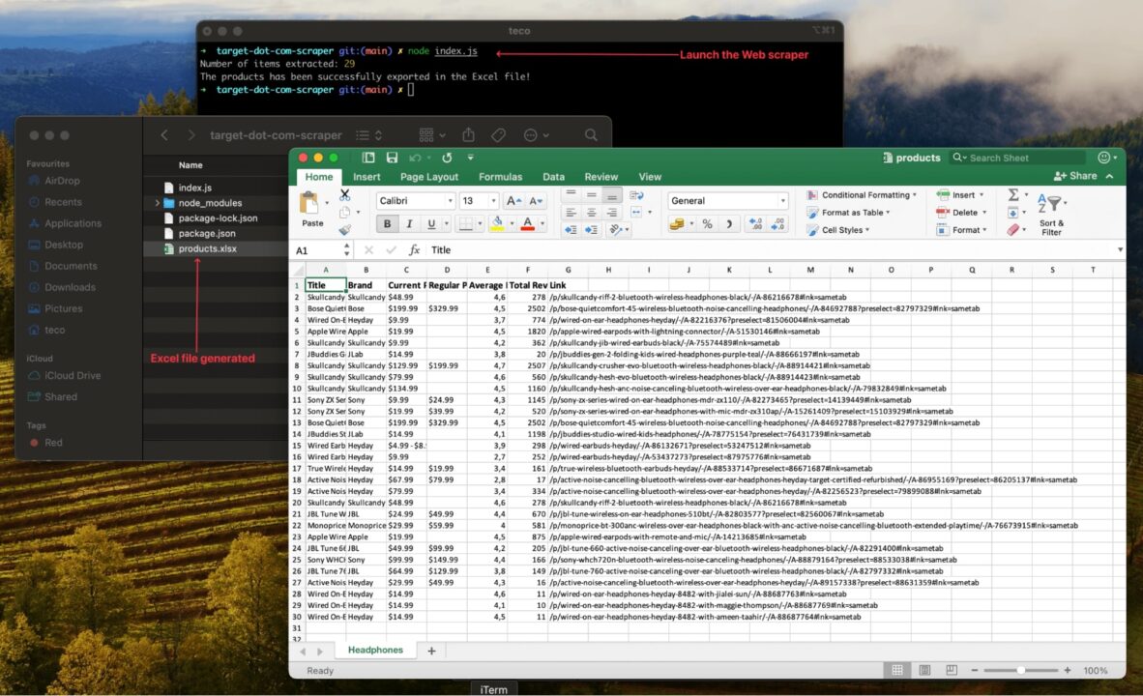Screen dimensions: 1143x696
Task: Open the Delete cells button
Action: (961, 212)
